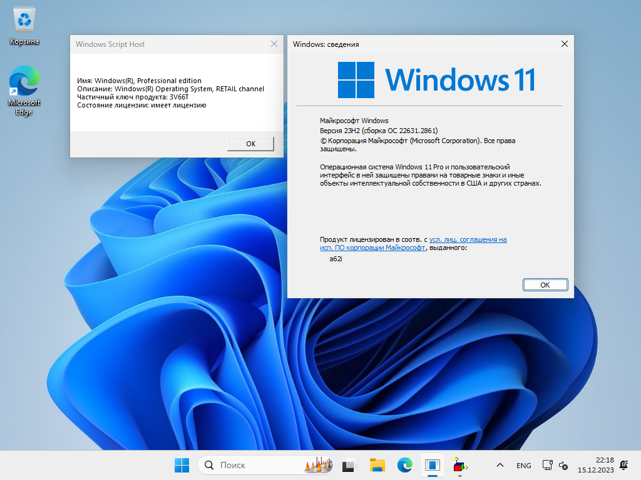This screenshot has width=641, height=480.
Task: Open the notification bell icon
Action: (x=624, y=465)
